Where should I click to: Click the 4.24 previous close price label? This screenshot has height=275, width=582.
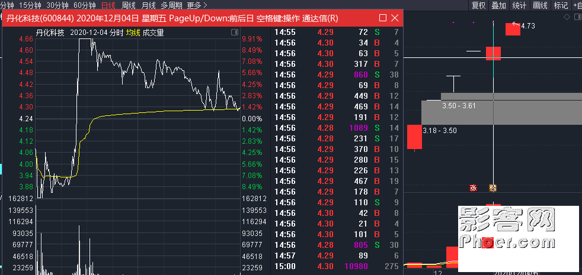pyautogui.click(x=26, y=119)
